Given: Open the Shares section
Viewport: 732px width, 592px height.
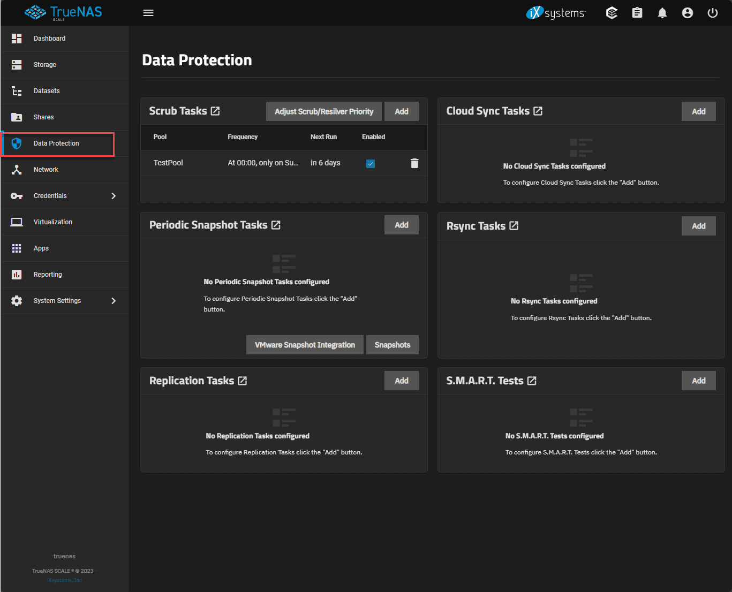Looking at the screenshot, I should click(x=43, y=117).
